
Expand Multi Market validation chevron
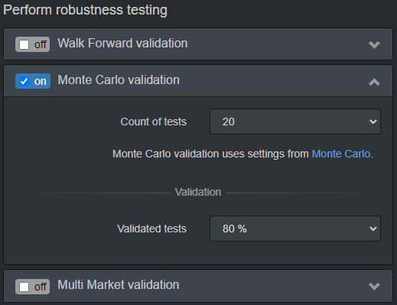(374, 286)
